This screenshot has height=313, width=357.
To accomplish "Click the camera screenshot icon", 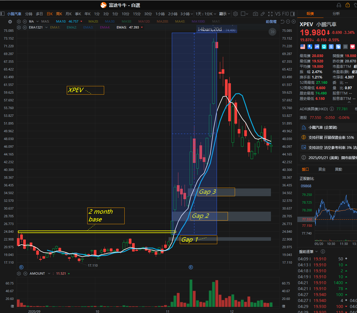I will pos(255,14).
